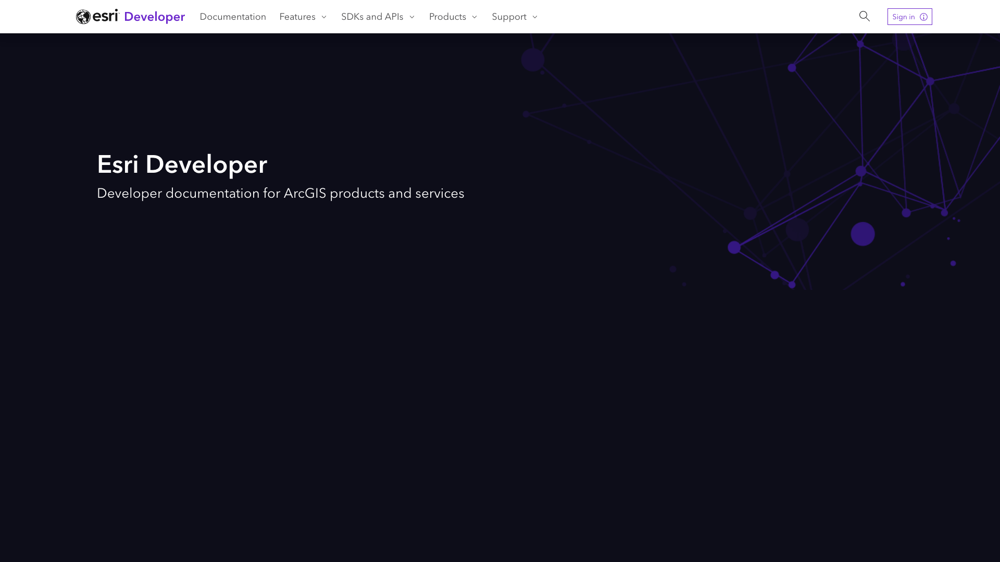The image size is (1000, 562).
Task: Click the chevron beside Products
Action: point(474,17)
